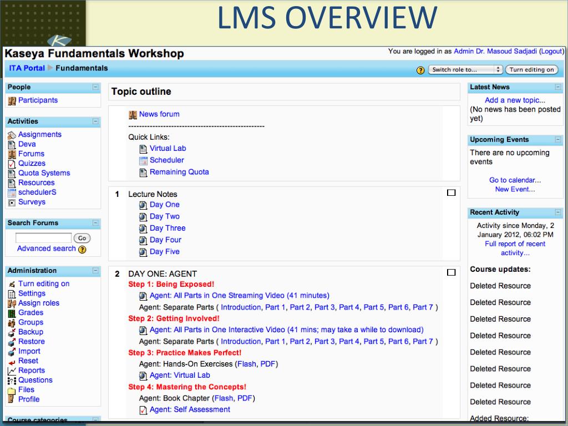Open Agent: All Parts in One Streaming Video
This screenshot has width=568, height=426.
tap(240, 296)
